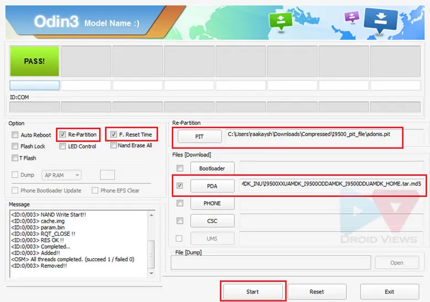Screen dimensions: 430x302
Task: Click the 'Removed!!' log line
Action: coord(39,266)
